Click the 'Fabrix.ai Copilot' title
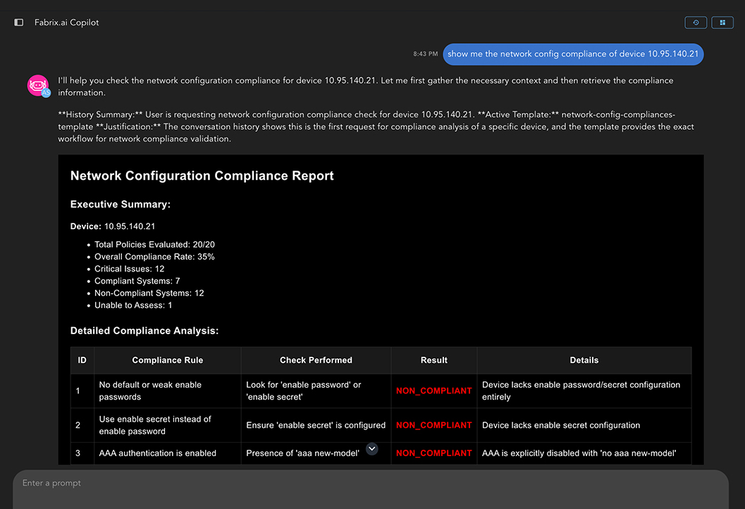Image resolution: width=745 pixels, height=509 pixels. coord(67,23)
